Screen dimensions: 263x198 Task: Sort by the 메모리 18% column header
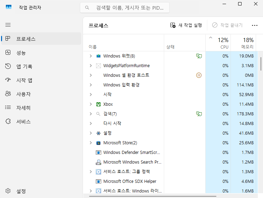243,43
